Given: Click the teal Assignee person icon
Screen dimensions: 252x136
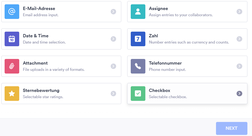Looking at the screenshot, I should pyautogui.click(x=138, y=12).
